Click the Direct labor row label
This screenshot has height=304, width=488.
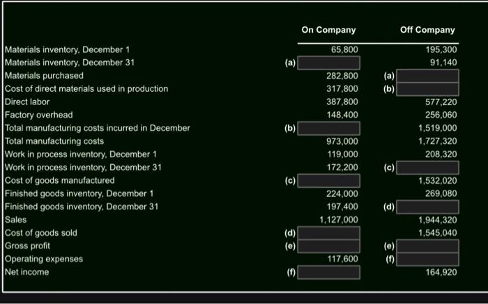pos(27,102)
